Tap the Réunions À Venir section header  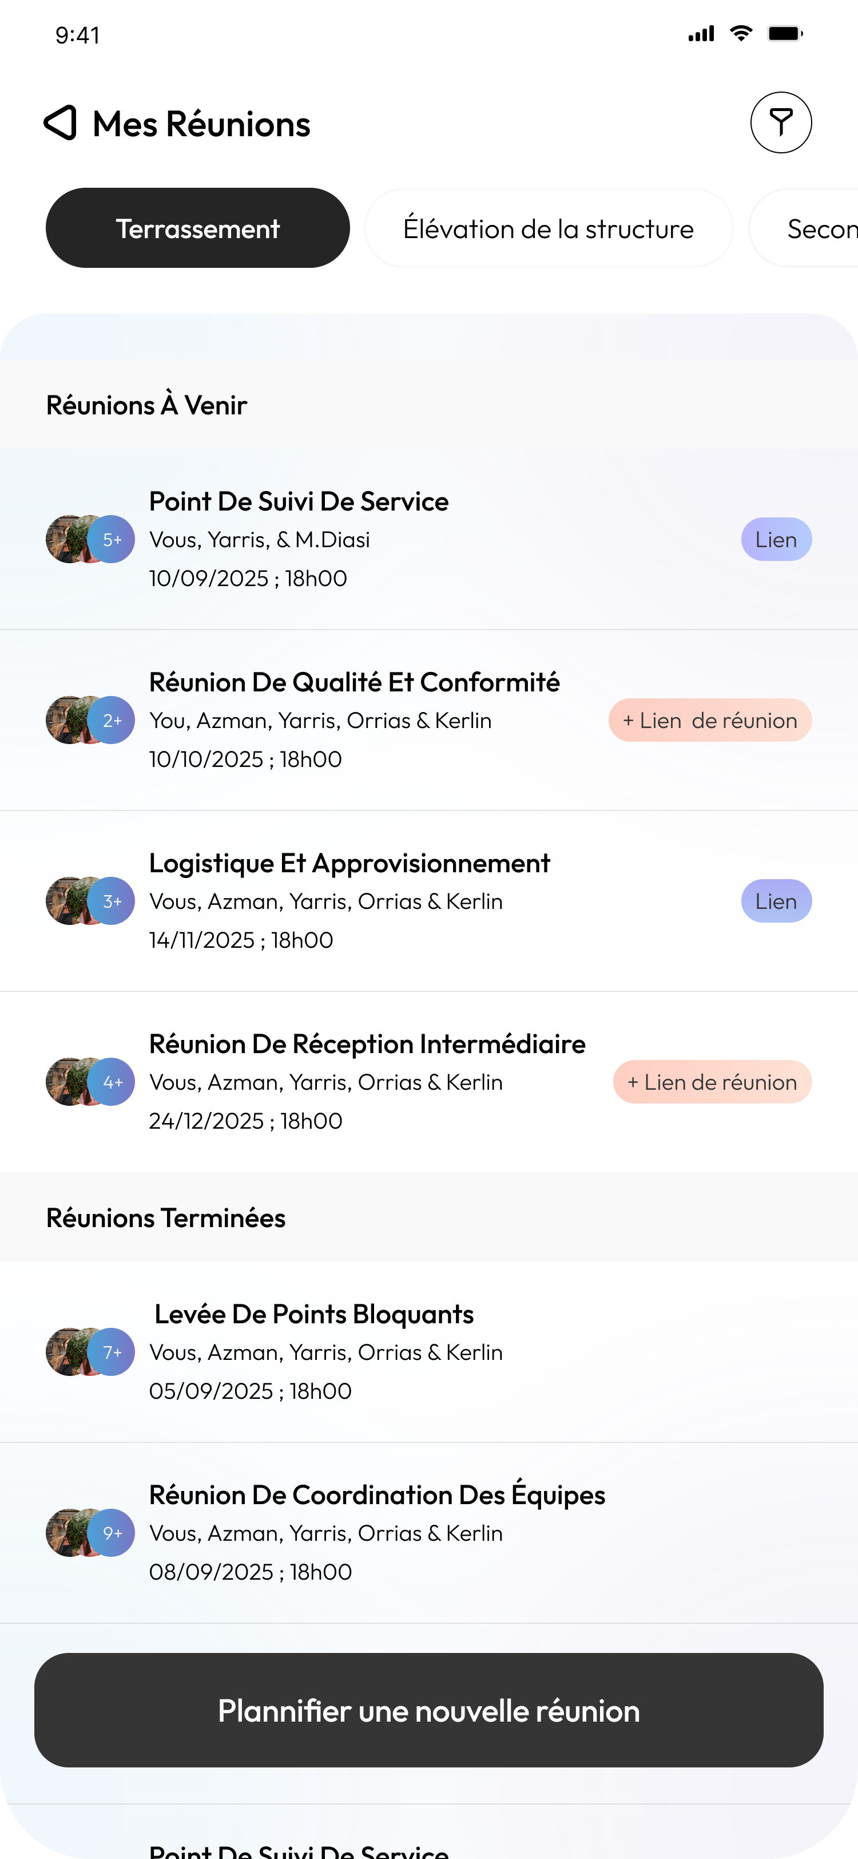[147, 406]
